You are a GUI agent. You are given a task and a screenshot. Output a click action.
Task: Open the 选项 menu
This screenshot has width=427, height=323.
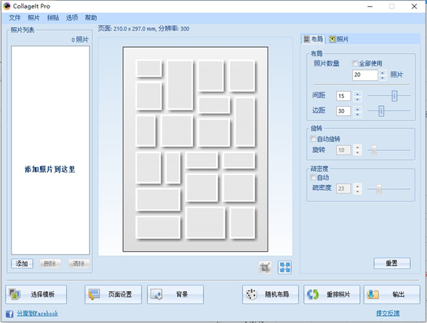(72, 18)
